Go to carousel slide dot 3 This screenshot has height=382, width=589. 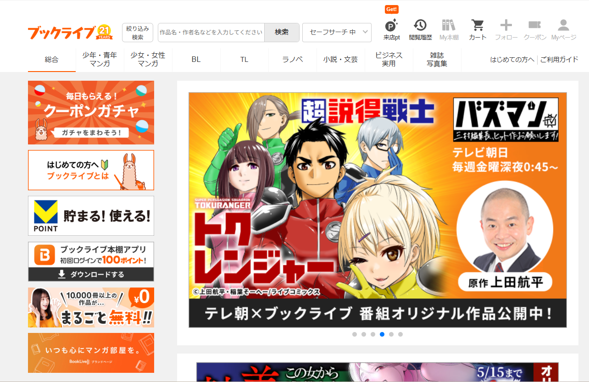373,334
